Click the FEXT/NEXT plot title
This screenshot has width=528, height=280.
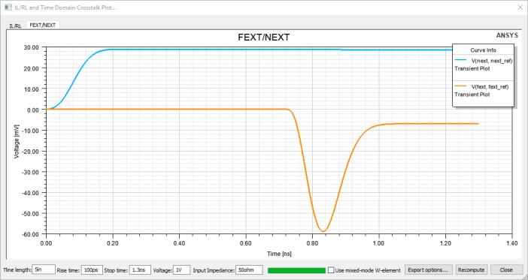pyautogui.click(x=264, y=38)
